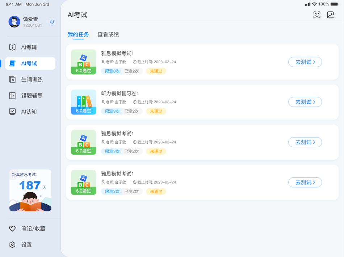This screenshot has height=257, width=344.
Task: Click 去测试 for 听力模拟复习卷1
Action: (305, 102)
